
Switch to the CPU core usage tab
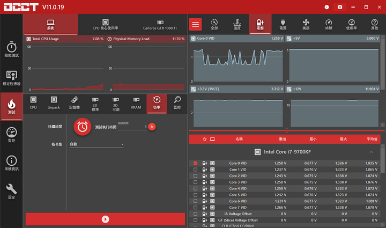106,24
